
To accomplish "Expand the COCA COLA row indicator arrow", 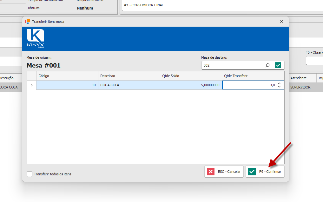I will pyautogui.click(x=31, y=85).
